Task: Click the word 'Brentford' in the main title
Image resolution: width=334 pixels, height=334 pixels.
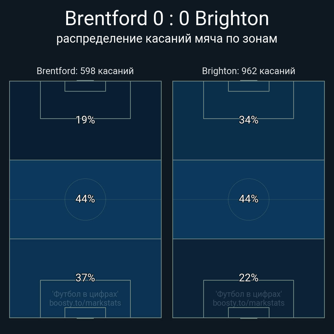Action: [106, 18]
